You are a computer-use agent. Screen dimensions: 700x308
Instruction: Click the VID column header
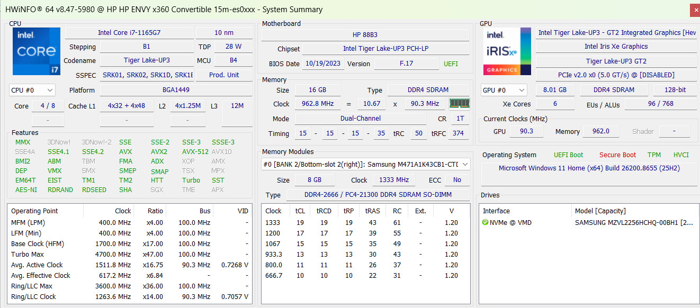[232, 211]
